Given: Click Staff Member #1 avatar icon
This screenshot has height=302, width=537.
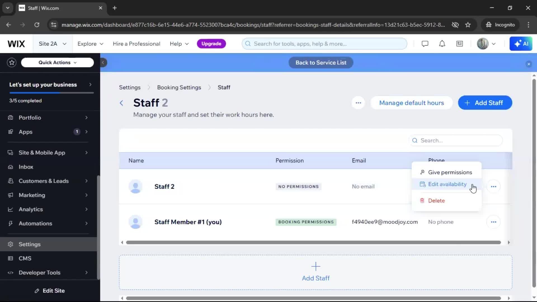Looking at the screenshot, I should coord(135,222).
